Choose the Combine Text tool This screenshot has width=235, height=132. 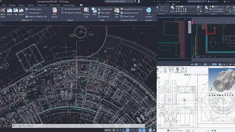(x=86, y=12)
